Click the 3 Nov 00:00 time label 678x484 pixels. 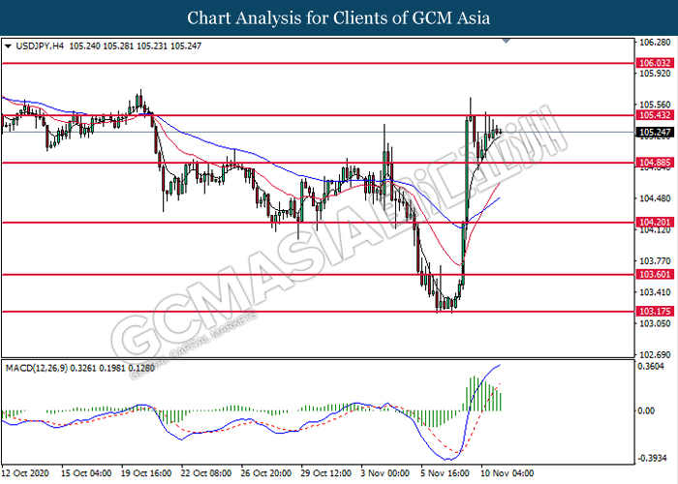(385, 472)
